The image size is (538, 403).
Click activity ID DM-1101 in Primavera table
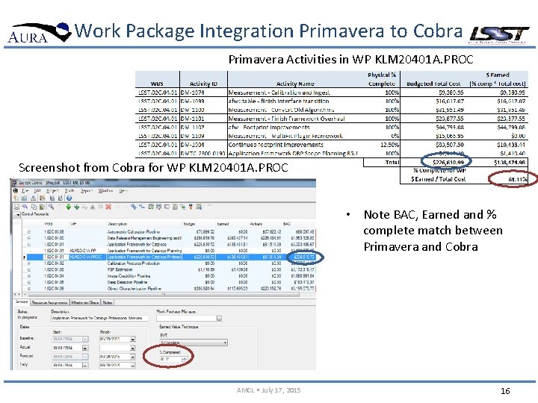pyautogui.click(x=192, y=119)
